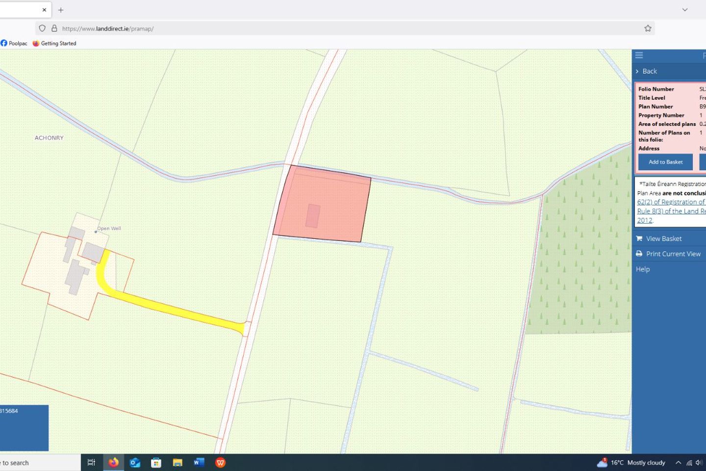Click the printer icon for Print Current View
The image size is (706, 471).
639,254
